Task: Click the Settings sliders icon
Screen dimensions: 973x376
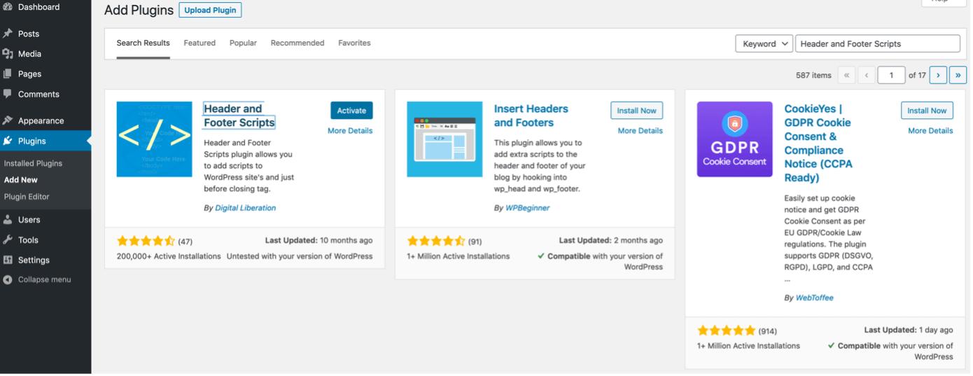Action: click(8, 260)
